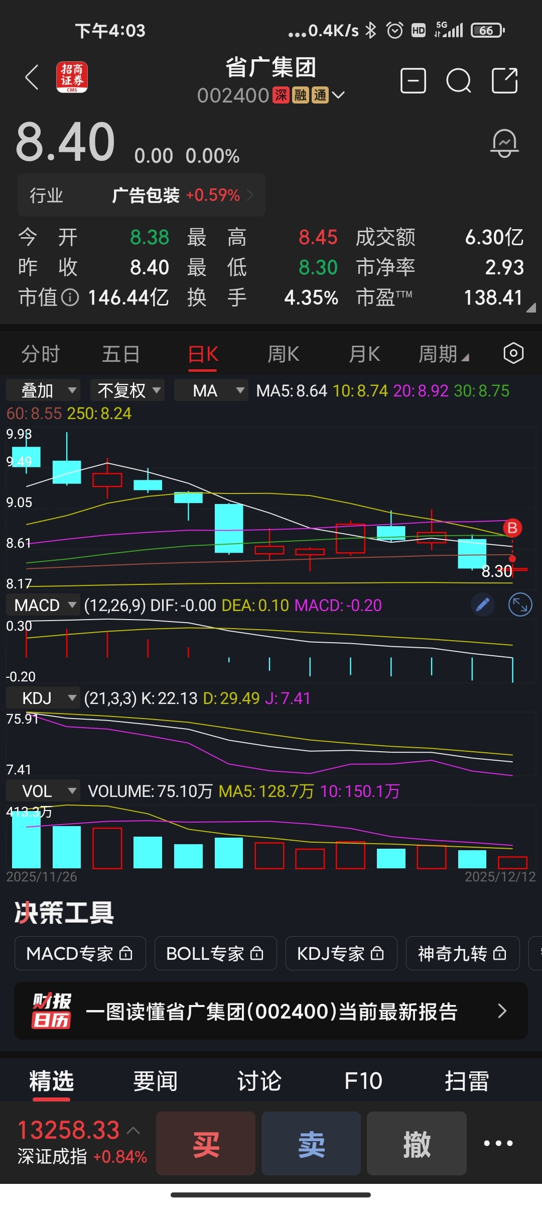This screenshot has height=1206, width=542.
Task: Tap the China Merchants Securities logo
Action: pos(72,77)
